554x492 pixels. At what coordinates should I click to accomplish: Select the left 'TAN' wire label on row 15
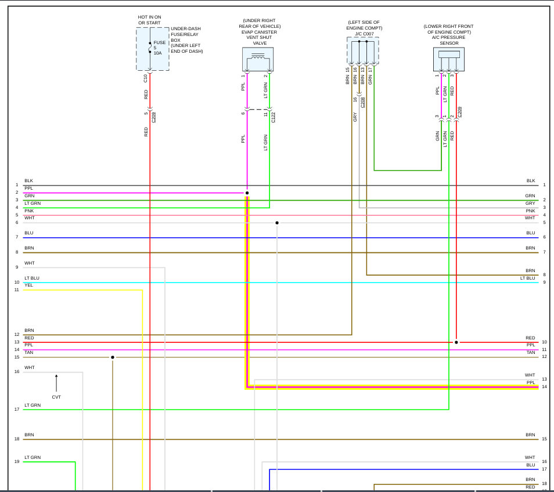(x=29, y=353)
